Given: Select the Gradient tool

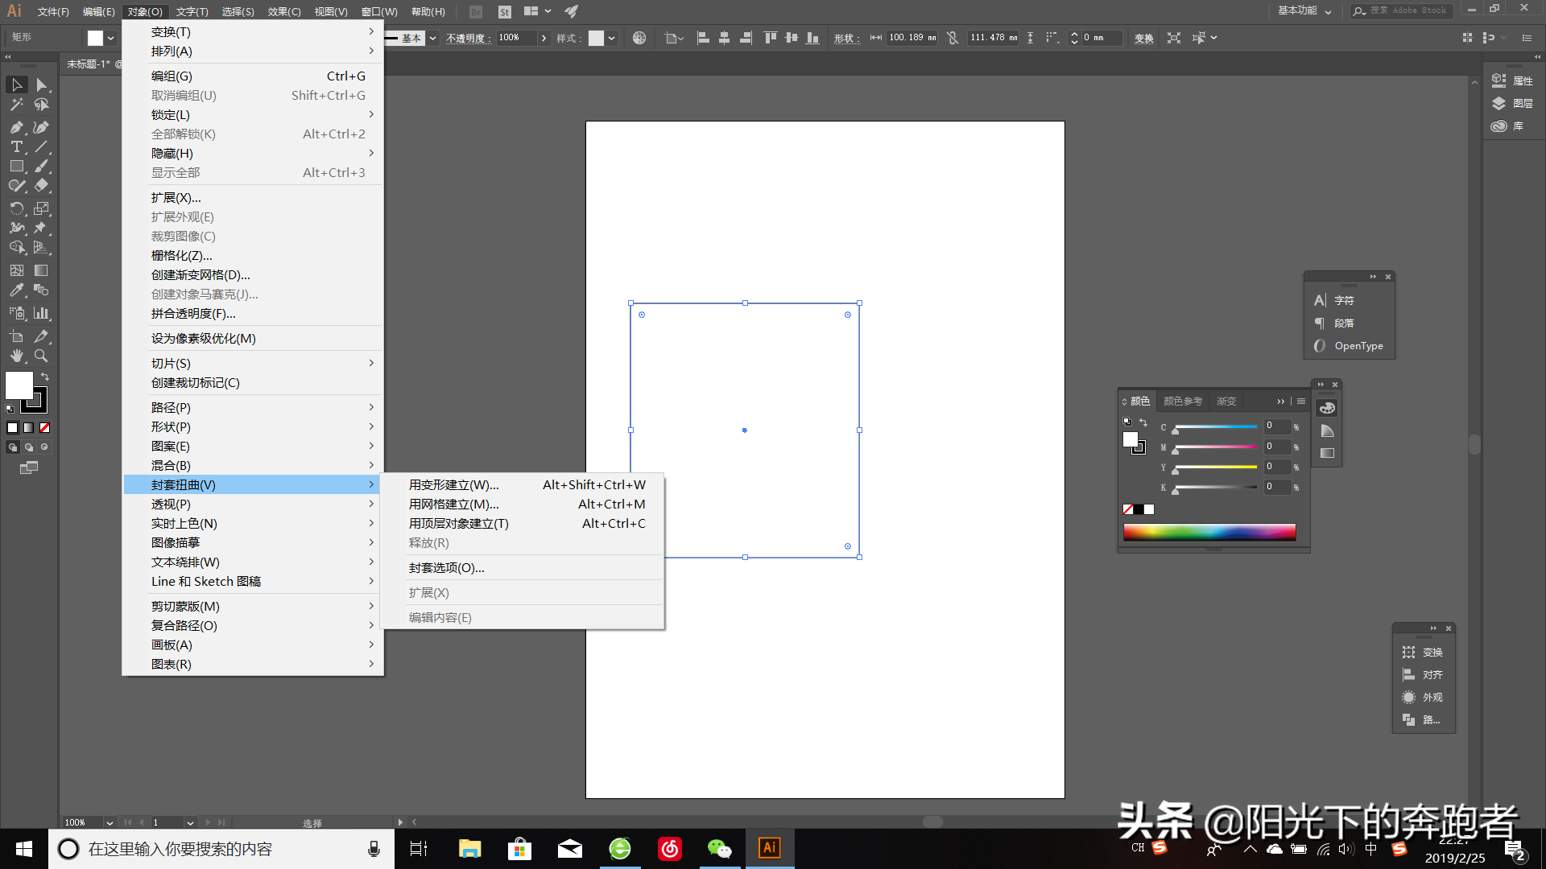Looking at the screenshot, I should (x=41, y=270).
